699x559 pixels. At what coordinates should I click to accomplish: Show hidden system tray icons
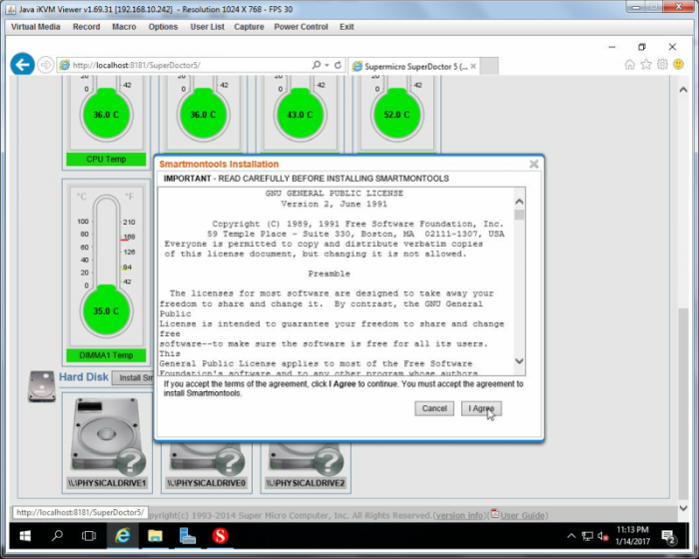pyautogui.click(x=571, y=536)
